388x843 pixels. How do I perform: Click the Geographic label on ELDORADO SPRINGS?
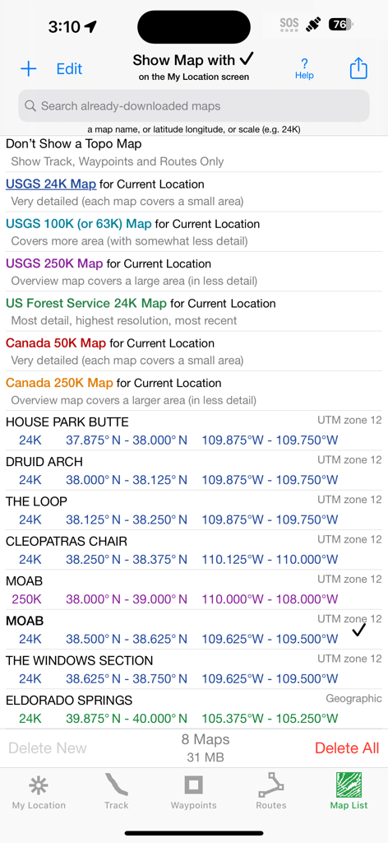354,699
